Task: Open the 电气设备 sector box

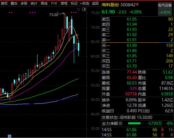Action: coord(165,9)
